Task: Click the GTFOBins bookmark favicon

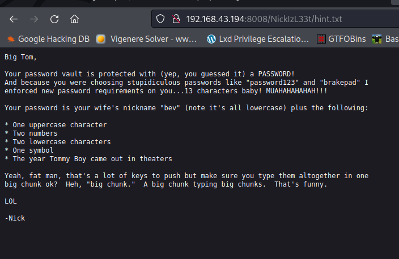Action: pos(321,39)
